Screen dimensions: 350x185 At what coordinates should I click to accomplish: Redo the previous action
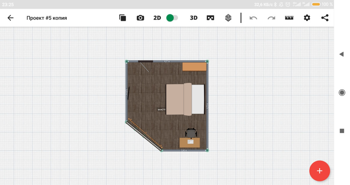[x=271, y=18]
